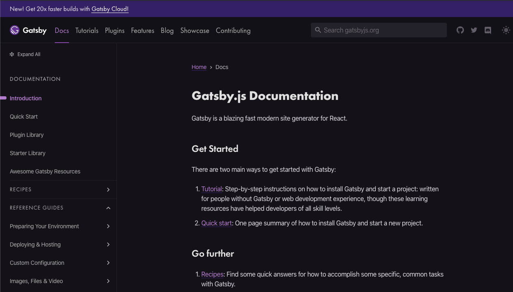The width and height of the screenshot is (513, 292).
Task: Click the Images, Files & Video label
Action: pos(36,281)
